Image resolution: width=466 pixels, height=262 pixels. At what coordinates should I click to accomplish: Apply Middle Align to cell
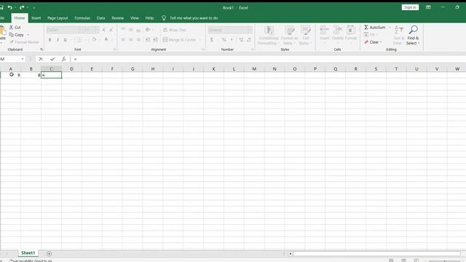click(131, 30)
